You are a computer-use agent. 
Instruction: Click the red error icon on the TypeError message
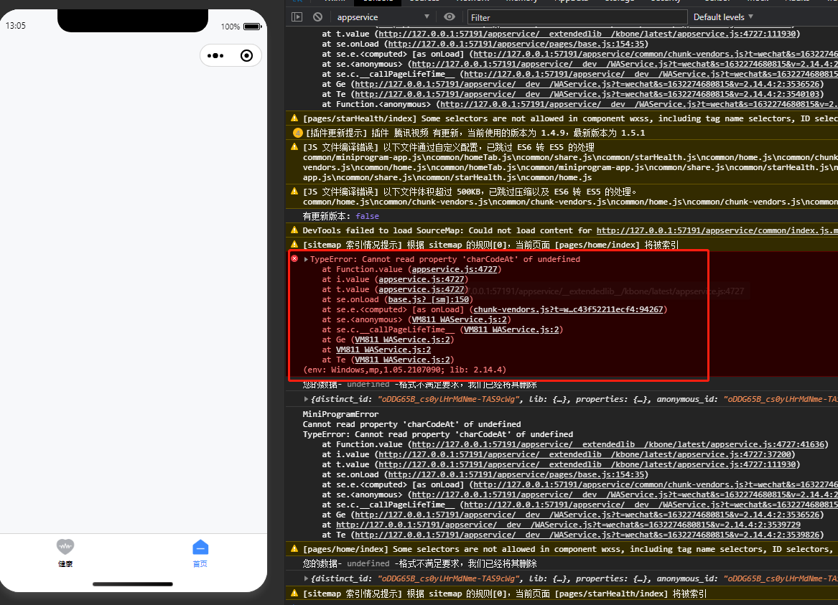(x=294, y=259)
